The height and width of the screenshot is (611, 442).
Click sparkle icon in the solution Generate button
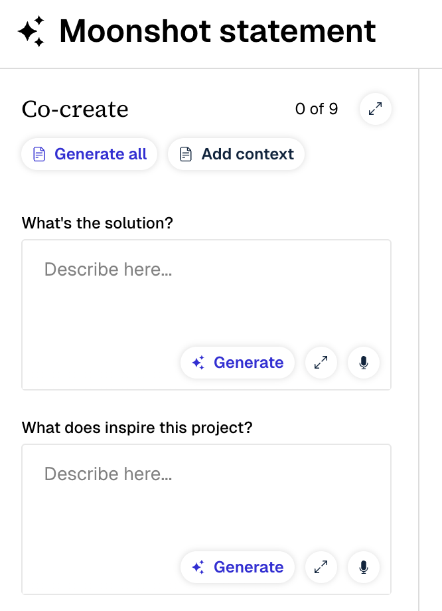point(198,363)
